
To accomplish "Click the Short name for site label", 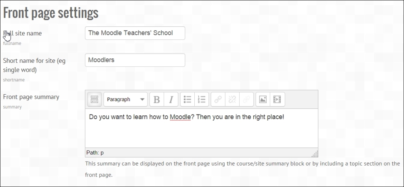I will [34, 65].
